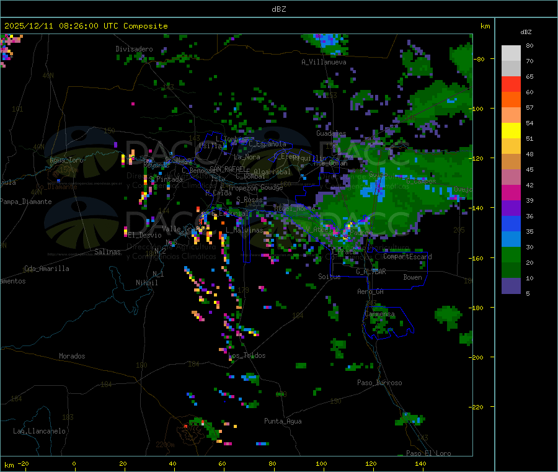Select the 'El_Desvio' place label
Image resolution: width=558 pixels, height=472 pixels.
coord(145,235)
